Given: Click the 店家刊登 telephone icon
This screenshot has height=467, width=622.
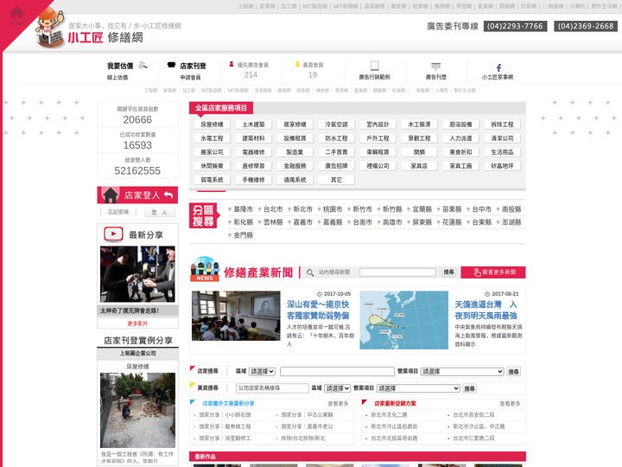Looking at the screenshot, I should (x=171, y=65).
